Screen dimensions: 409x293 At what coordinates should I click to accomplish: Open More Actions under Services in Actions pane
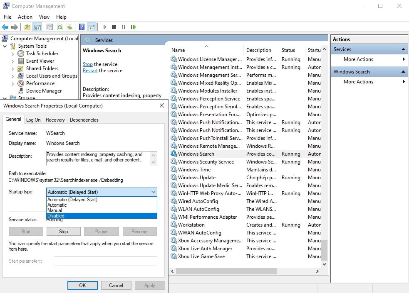(x=369, y=59)
